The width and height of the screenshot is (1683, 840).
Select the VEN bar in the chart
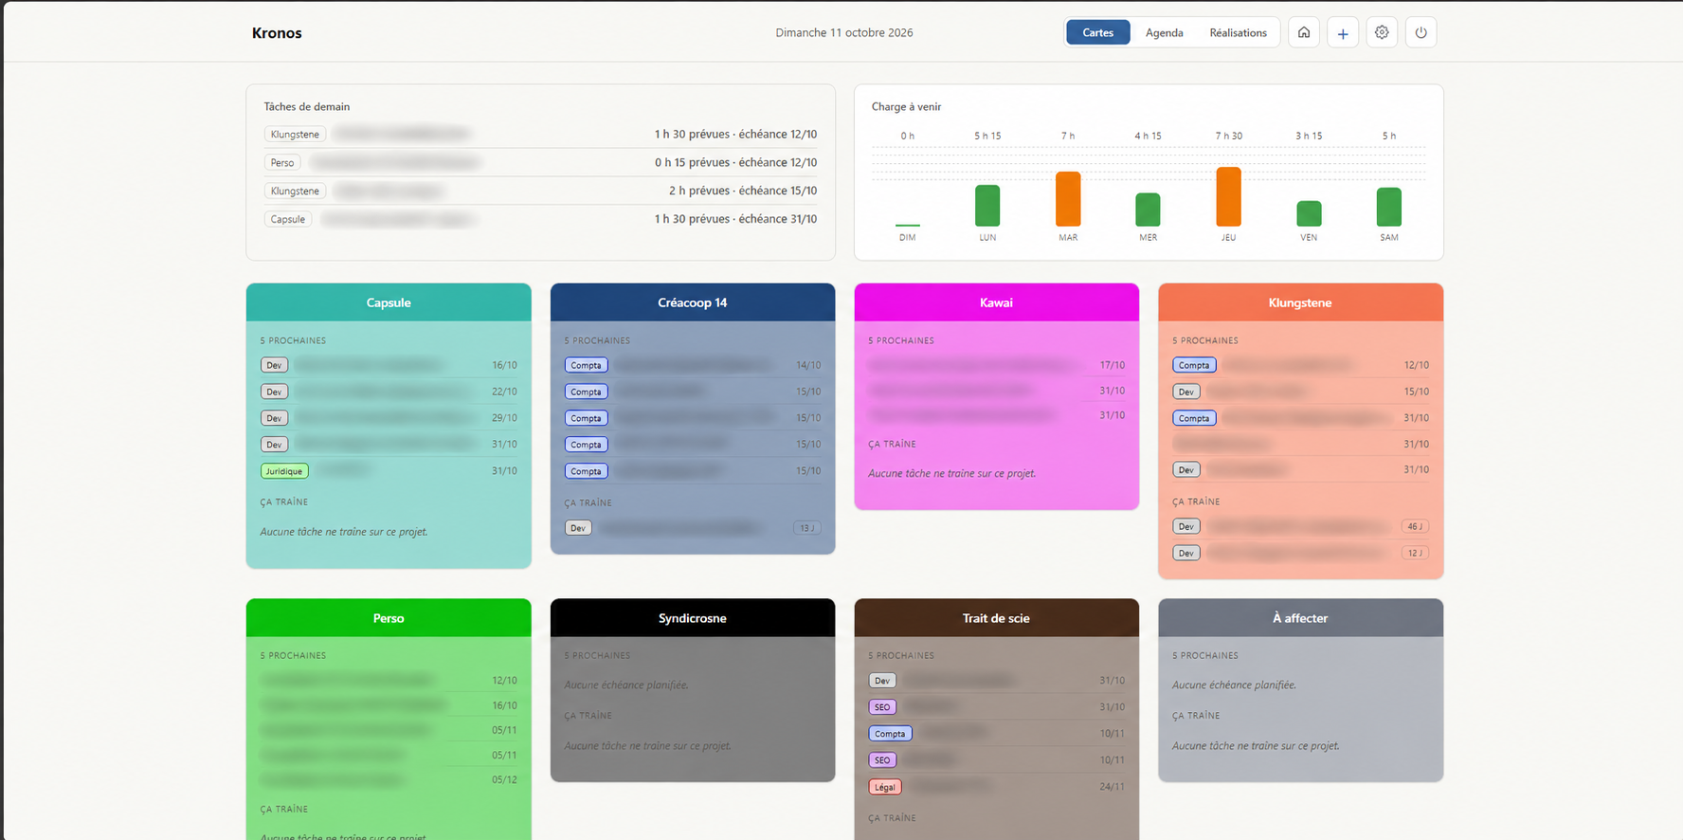1309,213
